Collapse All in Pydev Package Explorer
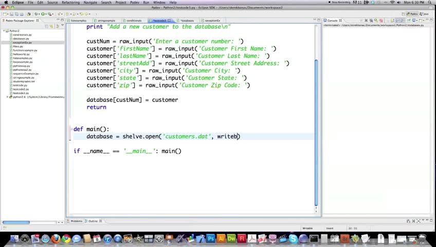Image resolution: width=436 pixels, height=247 pixels. pyautogui.click(x=46, y=26)
